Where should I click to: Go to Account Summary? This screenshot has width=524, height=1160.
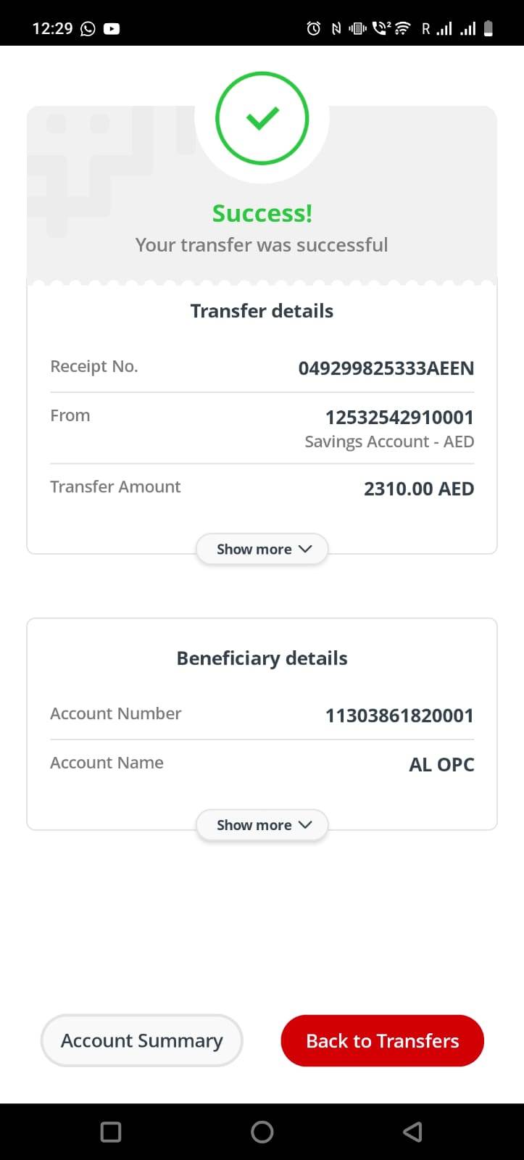click(x=142, y=1040)
